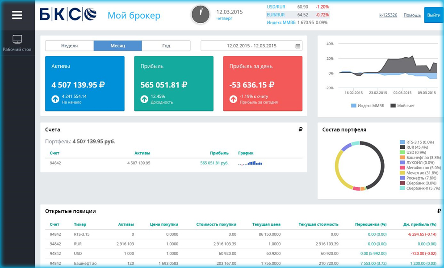The height and width of the screenshot is (268, 444).
Task: Click the clock icon in header
Action: (200, 15)
